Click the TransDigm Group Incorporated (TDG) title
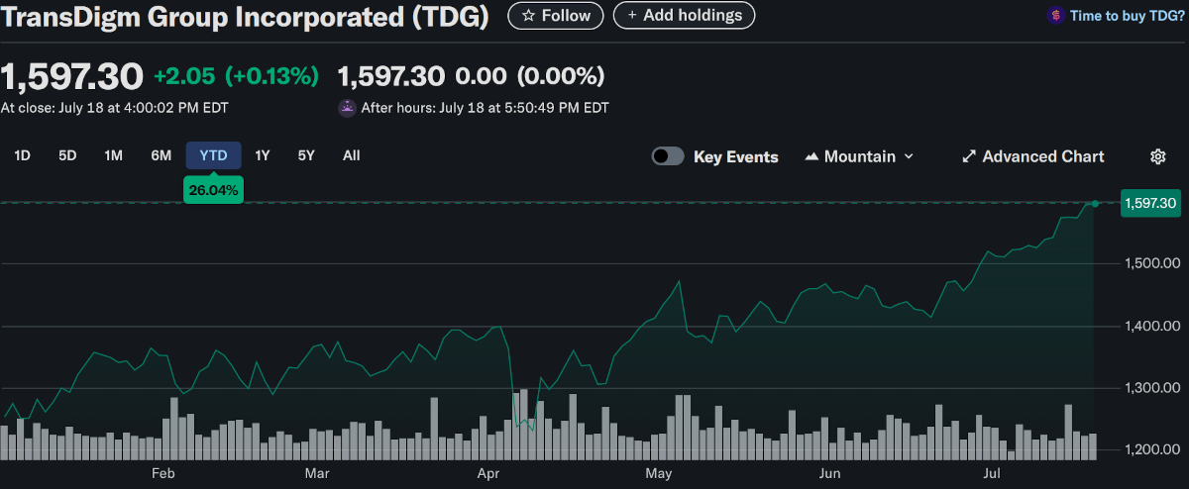This screenshot has width=1189, height=489. coord(245,17)
